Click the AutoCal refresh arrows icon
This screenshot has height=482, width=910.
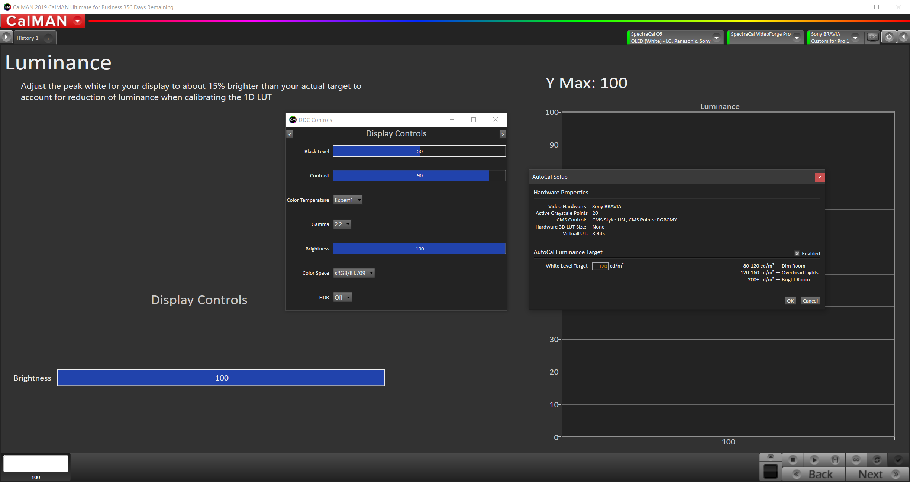[877, 460]
